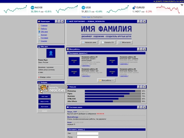Click the Скачать CV button
This screenshot has height=138, width=184.
pos(108,42)
